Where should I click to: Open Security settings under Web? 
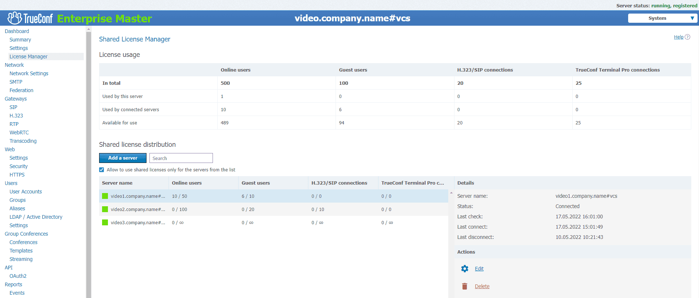click(x=18, y=166)
